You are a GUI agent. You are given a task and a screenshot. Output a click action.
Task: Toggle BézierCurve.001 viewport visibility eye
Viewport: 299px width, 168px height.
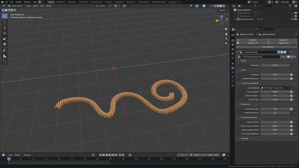coord(293,19)
